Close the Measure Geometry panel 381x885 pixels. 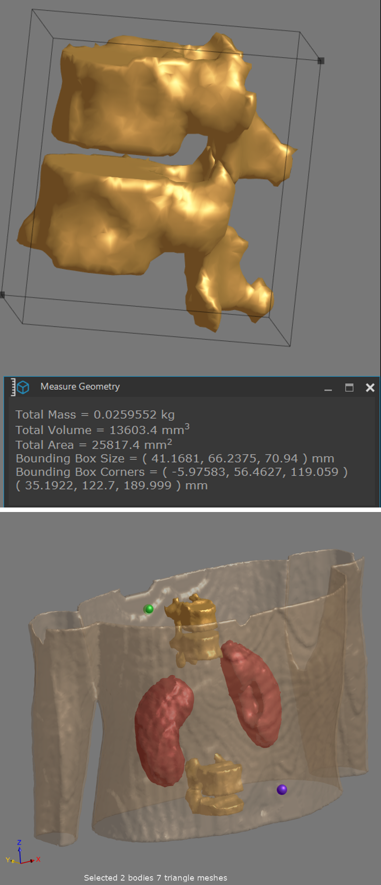(x=370, y=387)
